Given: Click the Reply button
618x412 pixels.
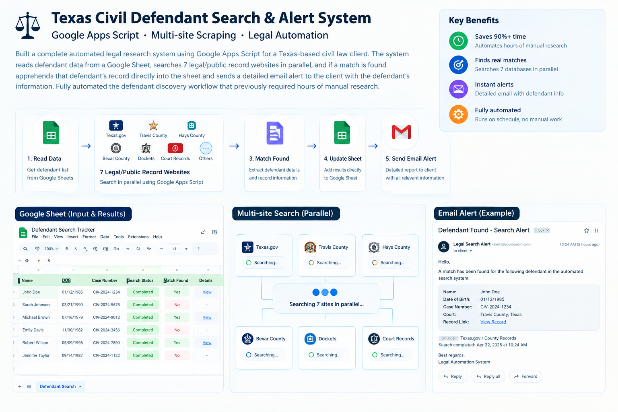Looking at the screenshot, I should (x=453, y=377).
